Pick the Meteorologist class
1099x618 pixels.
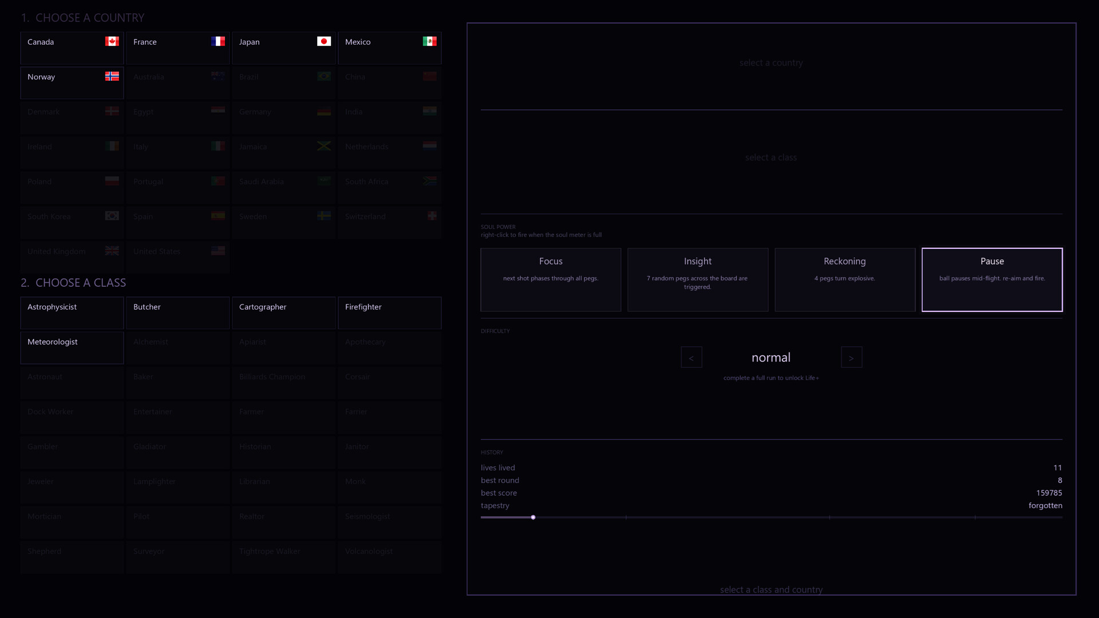click(72, 348)
